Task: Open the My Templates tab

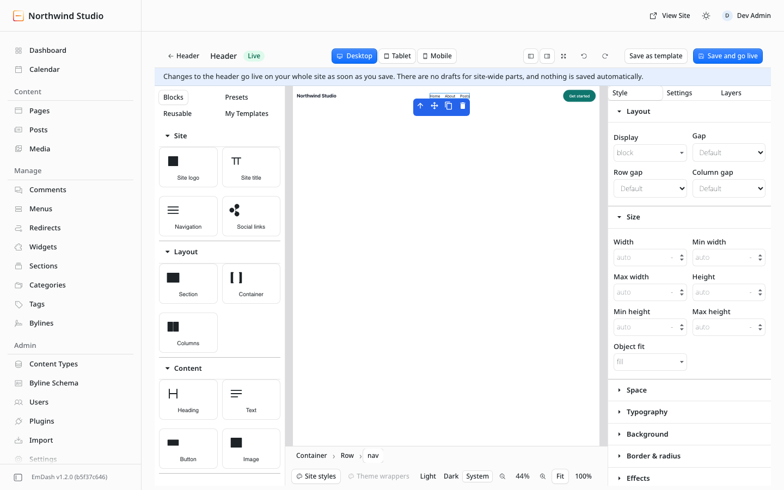Action: pyautogui.click(x=247, y=114)
